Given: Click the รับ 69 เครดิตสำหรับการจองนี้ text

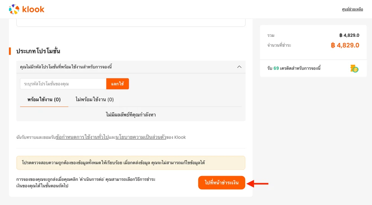Looking at the screenshot, I should pos(294,68).
